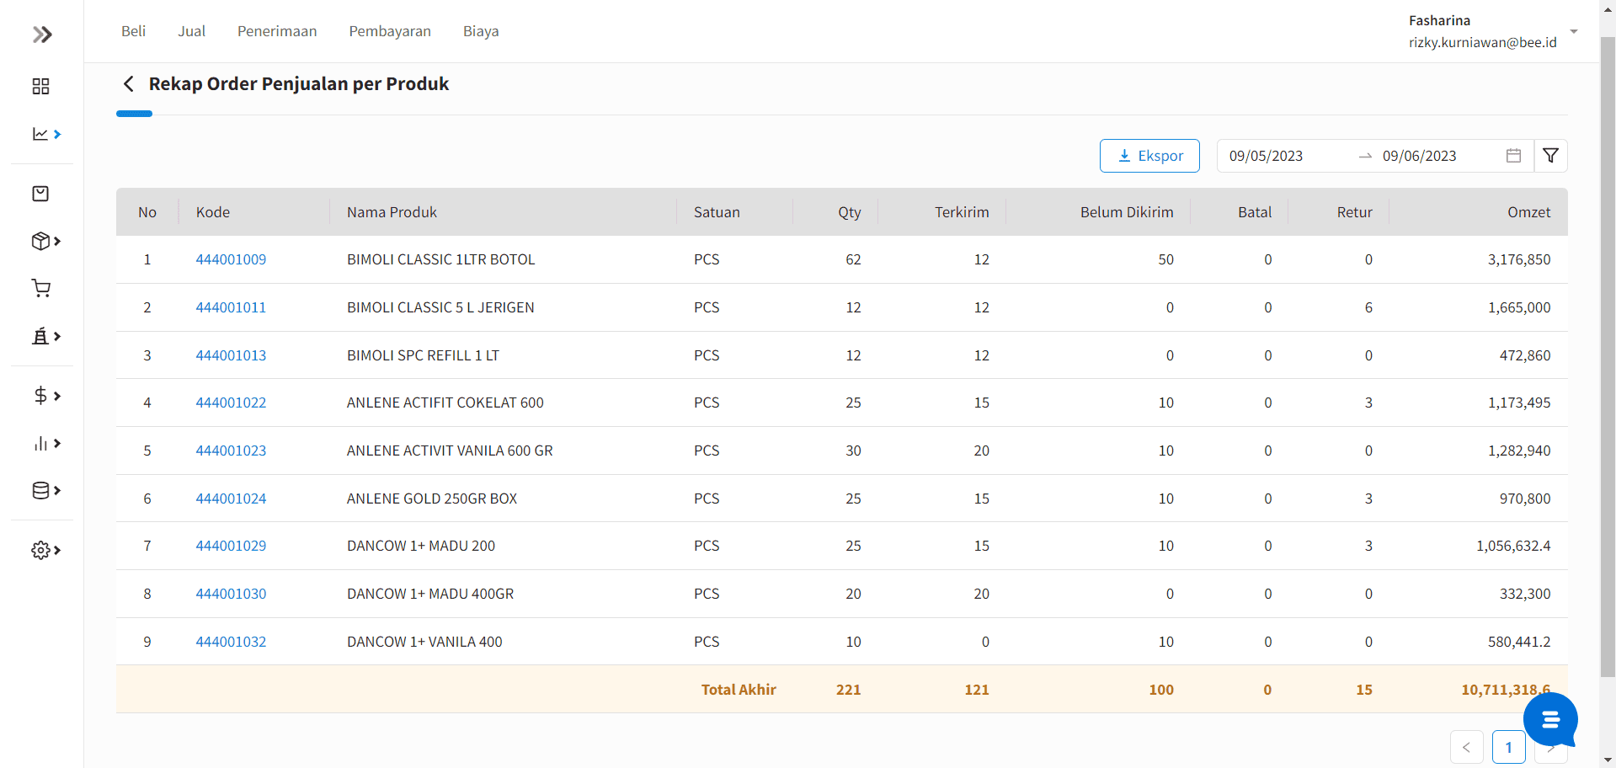The width and height of the screenshot is (1616, 768).
Task: Expand the line chart sidebar menu
Action: (x=45, y=134)
